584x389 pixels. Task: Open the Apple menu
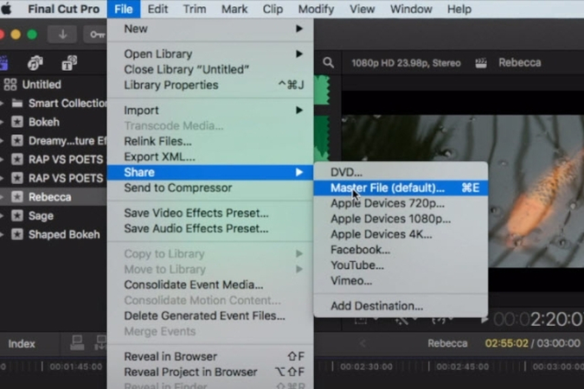click(6, 9)
